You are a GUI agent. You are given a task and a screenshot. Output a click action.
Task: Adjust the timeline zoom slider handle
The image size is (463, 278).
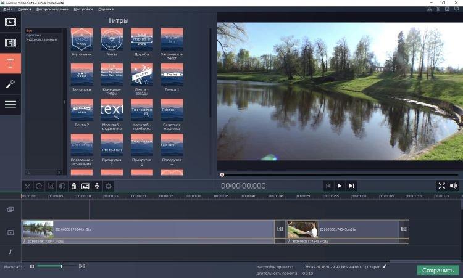click(x=62, y=266)
